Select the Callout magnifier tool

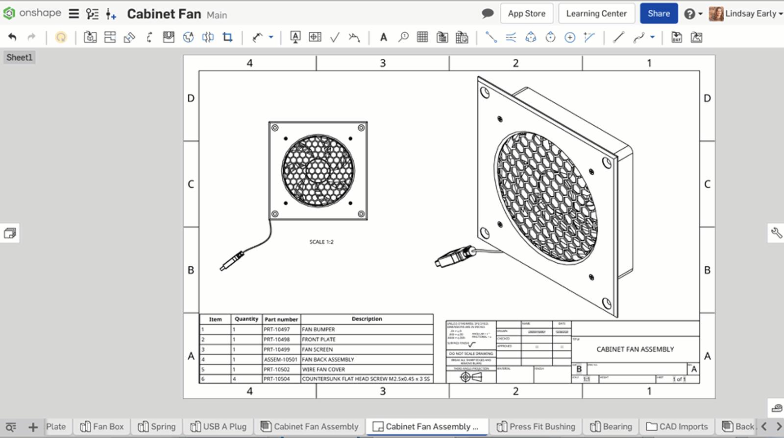403,37
